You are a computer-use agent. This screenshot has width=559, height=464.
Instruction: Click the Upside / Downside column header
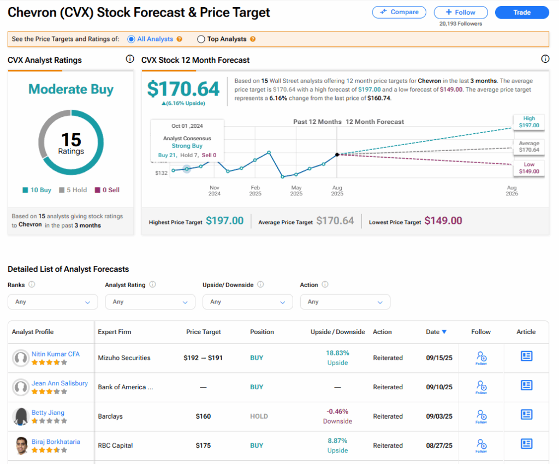point(337,332)
